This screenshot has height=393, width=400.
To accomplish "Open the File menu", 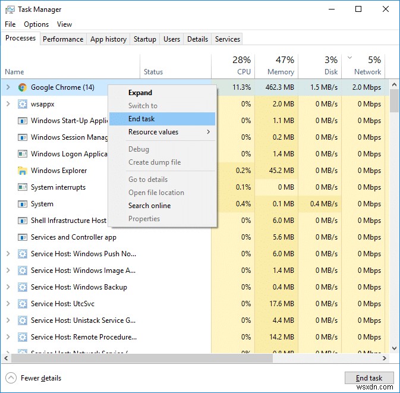I will click(x=10, y=24).
